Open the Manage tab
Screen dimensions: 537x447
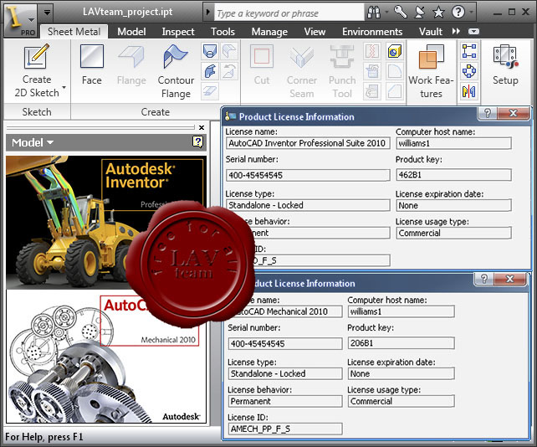(269, 32)
